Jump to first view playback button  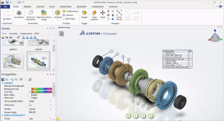point(128,116)
